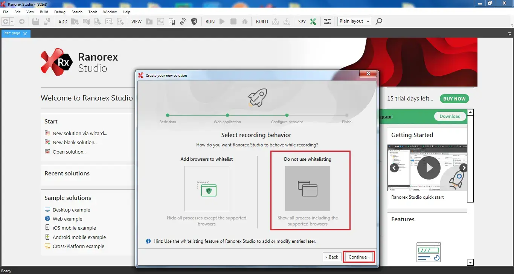Screen dimensions: 514x274
Task: Expand the back navigation history arrow
Action: click(12, 21)
